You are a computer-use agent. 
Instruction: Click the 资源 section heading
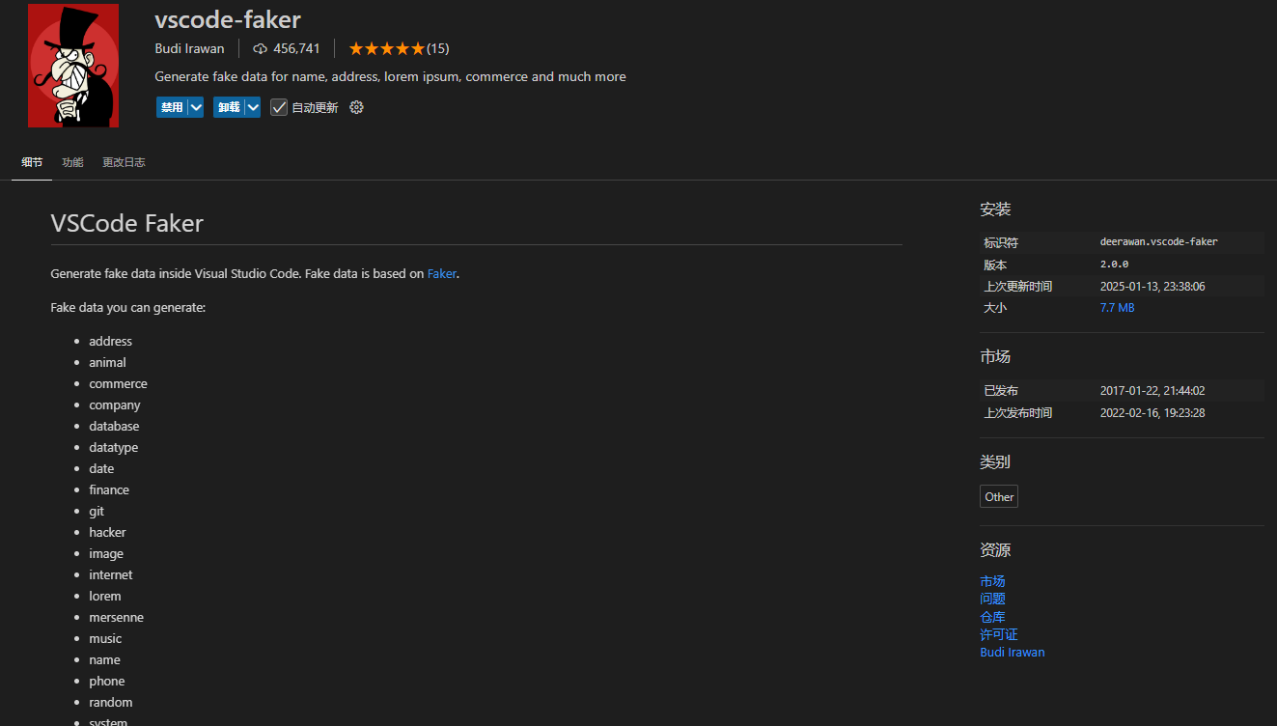click(x=995, y=550)
